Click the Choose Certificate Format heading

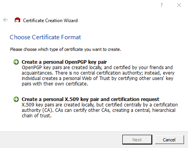pos(45,37)
